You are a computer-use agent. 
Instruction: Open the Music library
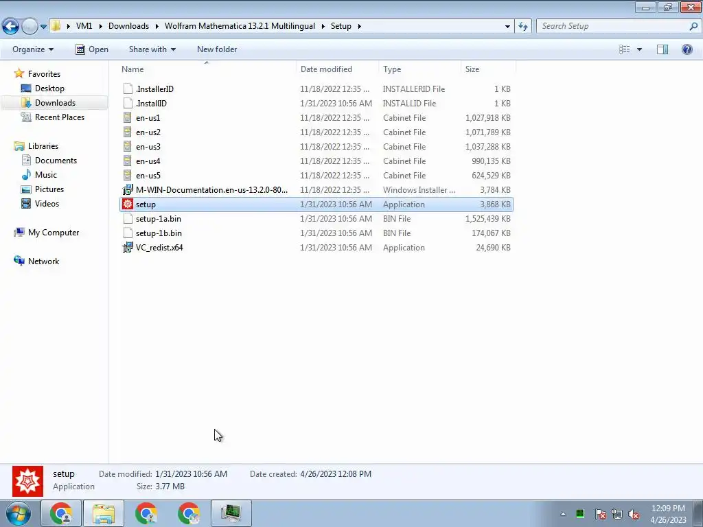[x=46, y=175]
